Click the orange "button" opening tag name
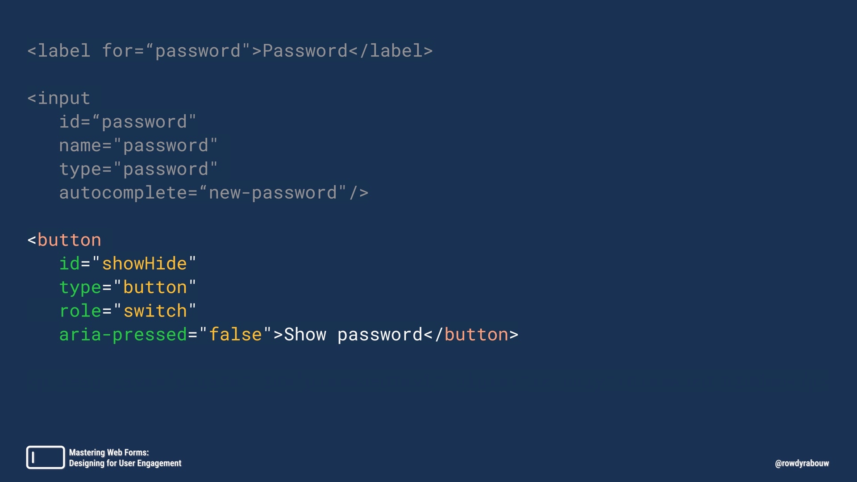The image size is (857, 482). pyautogui.click(x=69, y=240)
